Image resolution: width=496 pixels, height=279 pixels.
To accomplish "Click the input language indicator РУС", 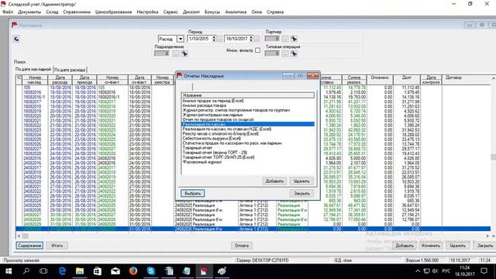I will coord(446,271).
